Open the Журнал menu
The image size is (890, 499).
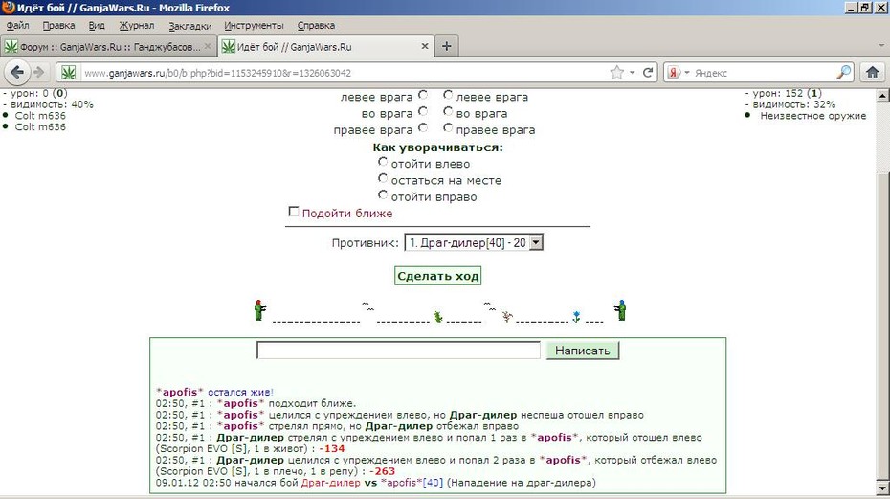coord(136,26)
